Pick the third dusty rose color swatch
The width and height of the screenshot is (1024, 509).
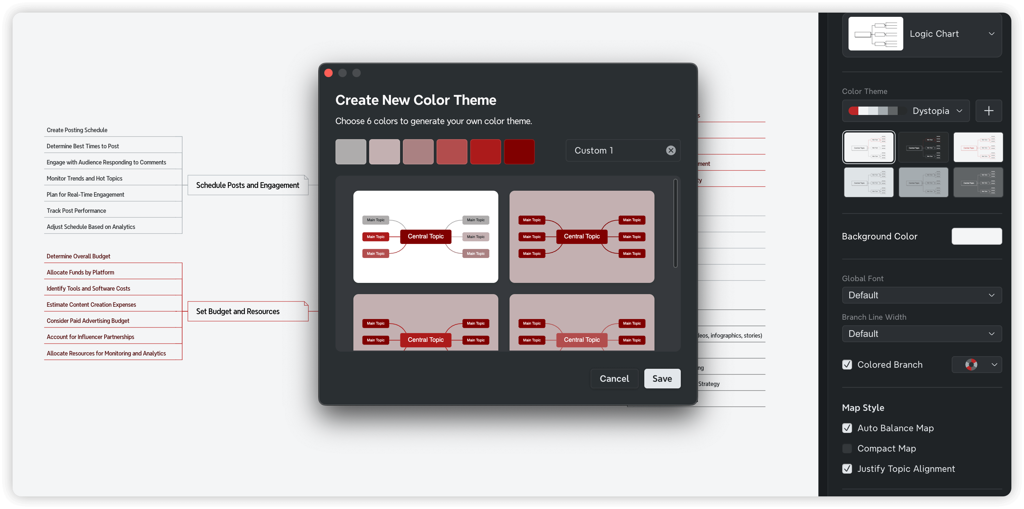pos(418,152)
